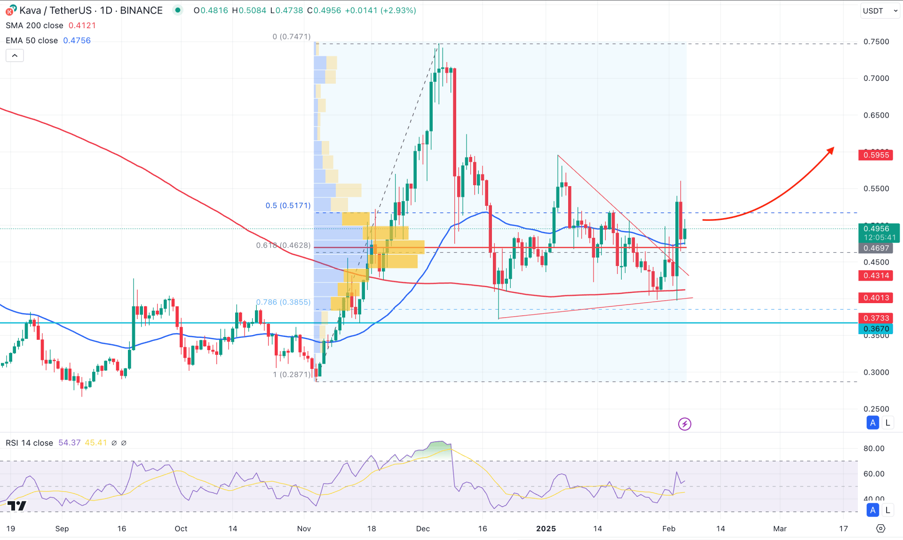Click the Feb label on time axis
This screenshot has width=903, height=540.
point(669,529)
